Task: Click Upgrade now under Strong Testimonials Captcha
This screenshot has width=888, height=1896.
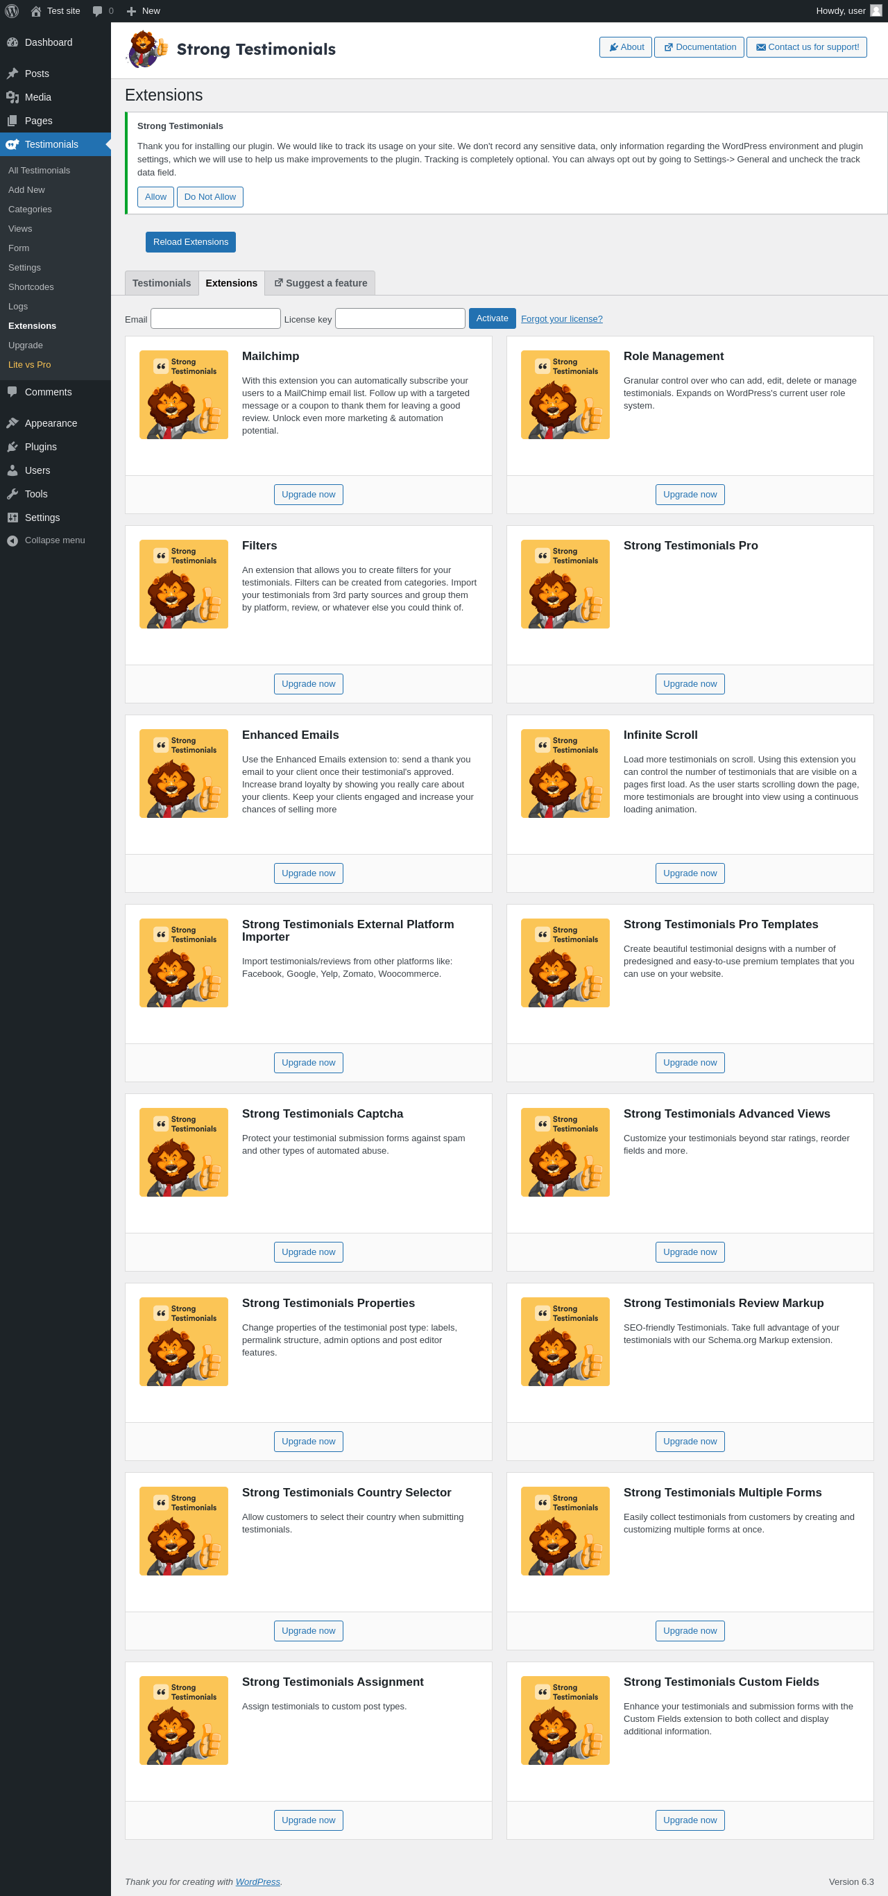Action: tap(309, 1252)
